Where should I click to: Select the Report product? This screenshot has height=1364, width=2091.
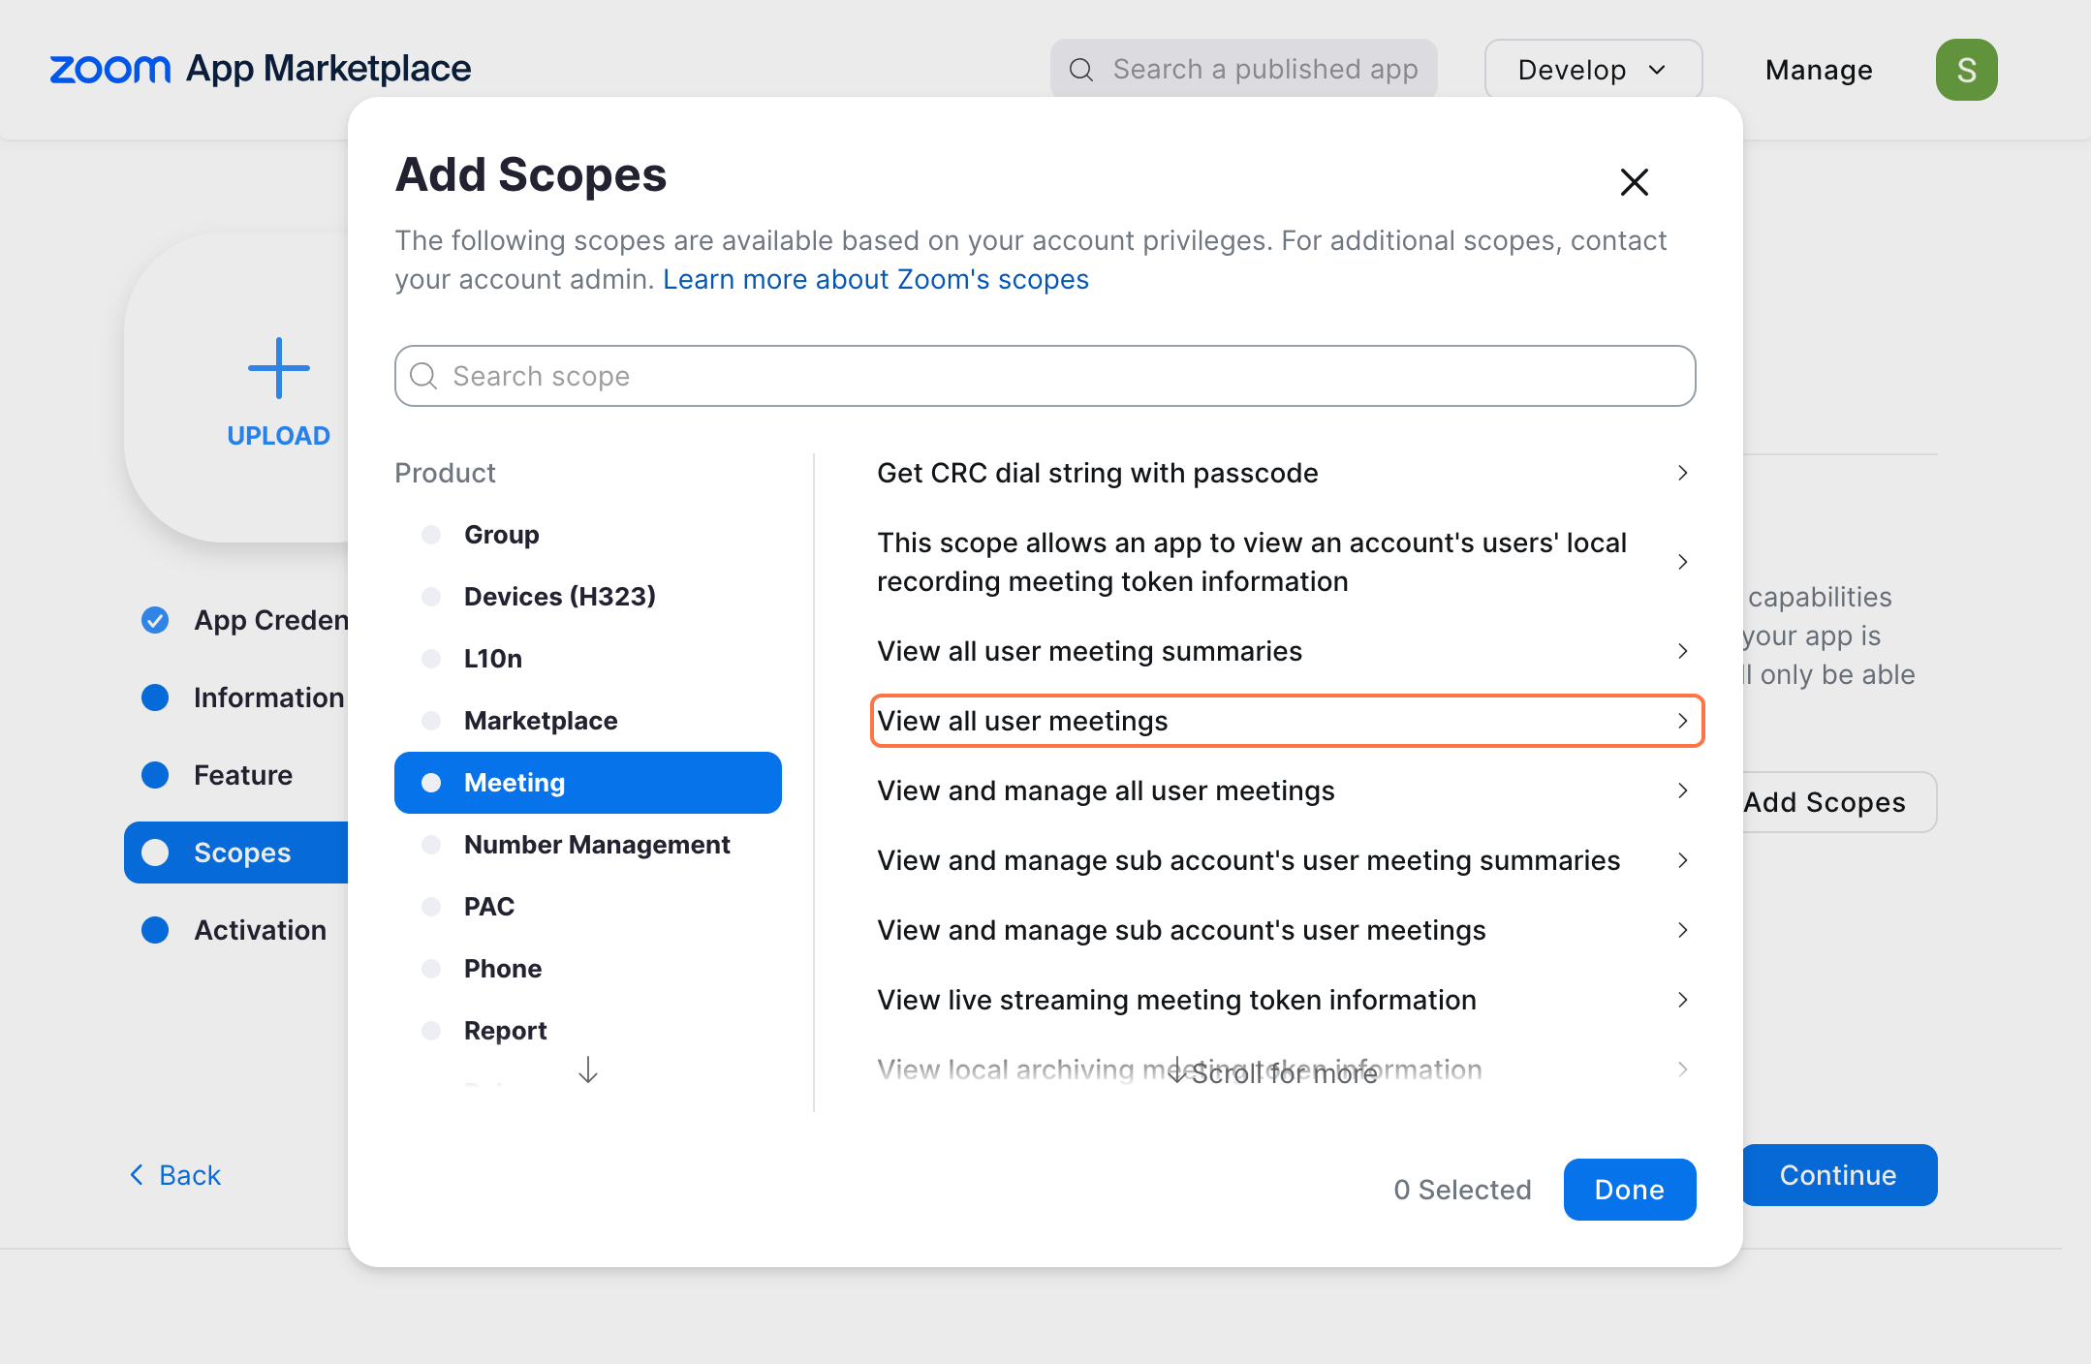587,1031
